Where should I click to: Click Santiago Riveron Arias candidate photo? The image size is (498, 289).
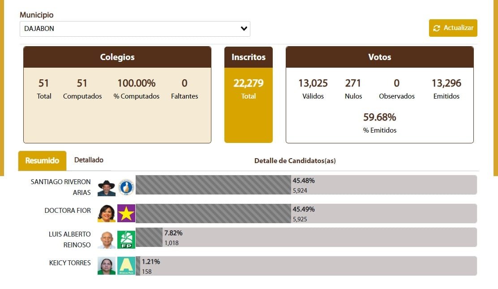point(107,188)
